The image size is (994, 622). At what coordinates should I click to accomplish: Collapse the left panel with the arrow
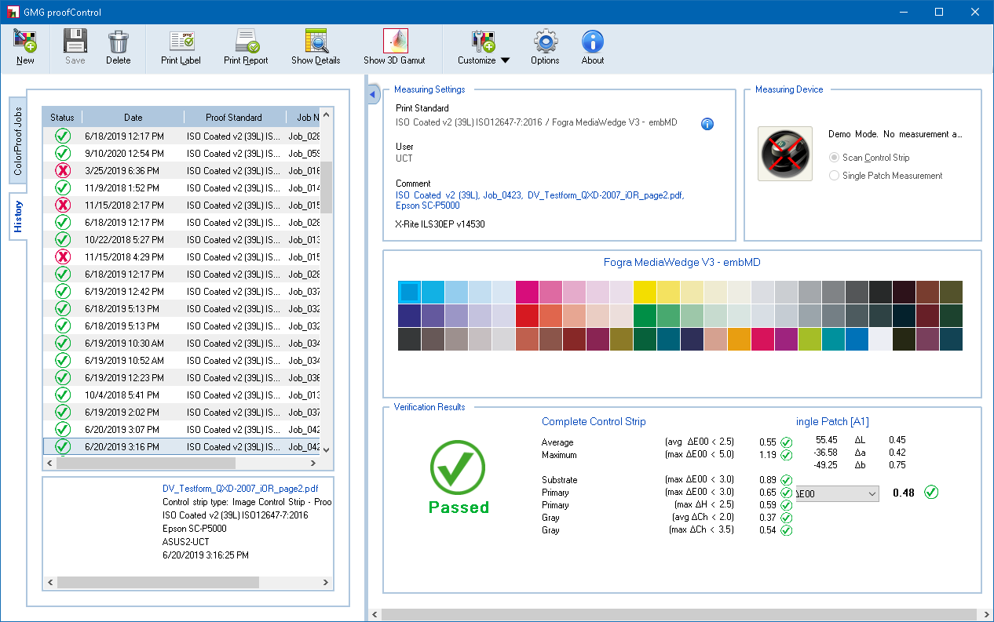[x=373, y=94]
